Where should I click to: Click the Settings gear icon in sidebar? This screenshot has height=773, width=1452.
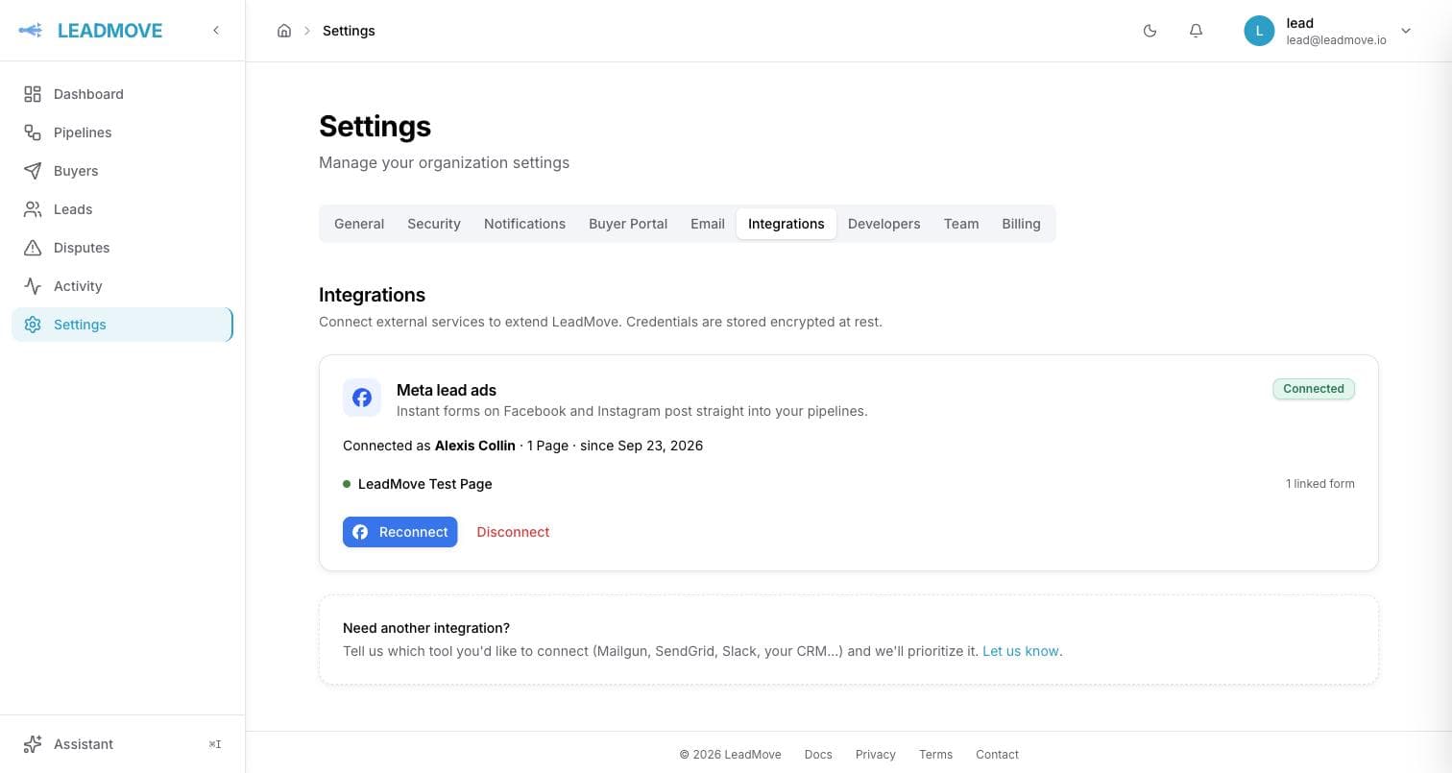[x=33, y=325]
